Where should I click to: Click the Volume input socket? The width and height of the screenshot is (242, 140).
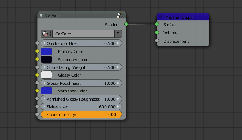tap(157, 32)
